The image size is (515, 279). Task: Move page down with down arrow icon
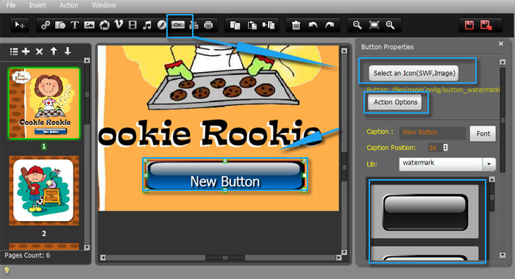click(68, 51)
